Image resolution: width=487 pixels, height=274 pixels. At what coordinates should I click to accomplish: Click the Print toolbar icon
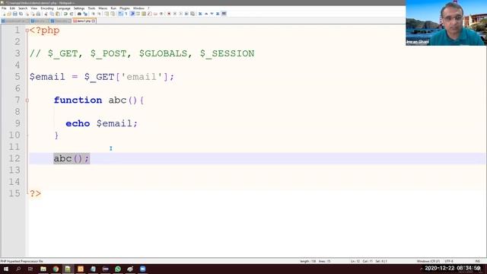[x=38, y=14]
